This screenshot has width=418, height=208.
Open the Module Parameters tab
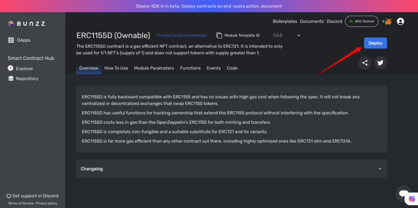pyautogui.click(x=154, y=68)
